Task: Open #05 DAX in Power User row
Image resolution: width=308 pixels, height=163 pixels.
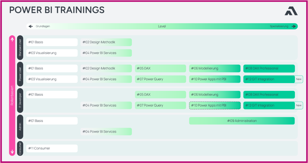Action: [x=160, y=68]
